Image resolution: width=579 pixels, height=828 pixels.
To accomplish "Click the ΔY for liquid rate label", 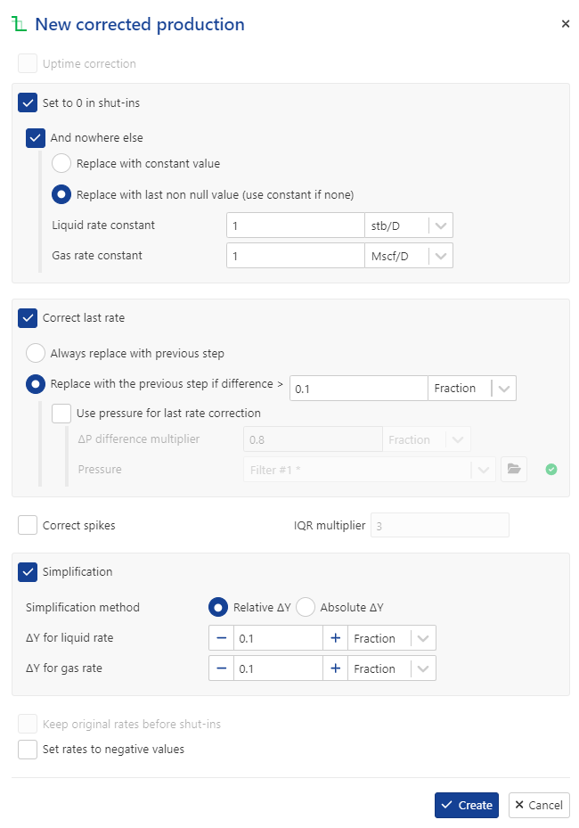I will 69,638.
